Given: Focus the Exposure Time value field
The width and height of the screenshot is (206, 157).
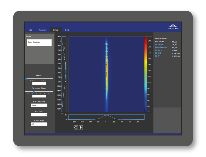Looking at the screenshot, I should pyautogui.click(x=39, y=96).
